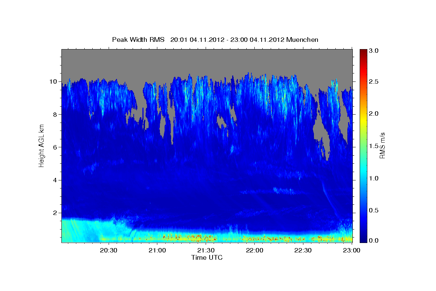Viewport: 436px width, 291px height.
Task: Click the colorbar value 2.5
Action: point(374,81)
